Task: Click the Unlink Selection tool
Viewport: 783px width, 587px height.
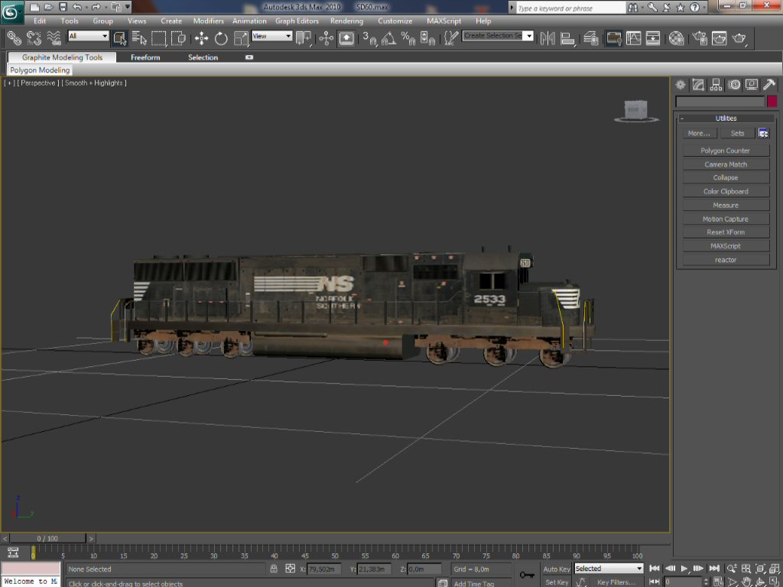Action: click(34, 38)
